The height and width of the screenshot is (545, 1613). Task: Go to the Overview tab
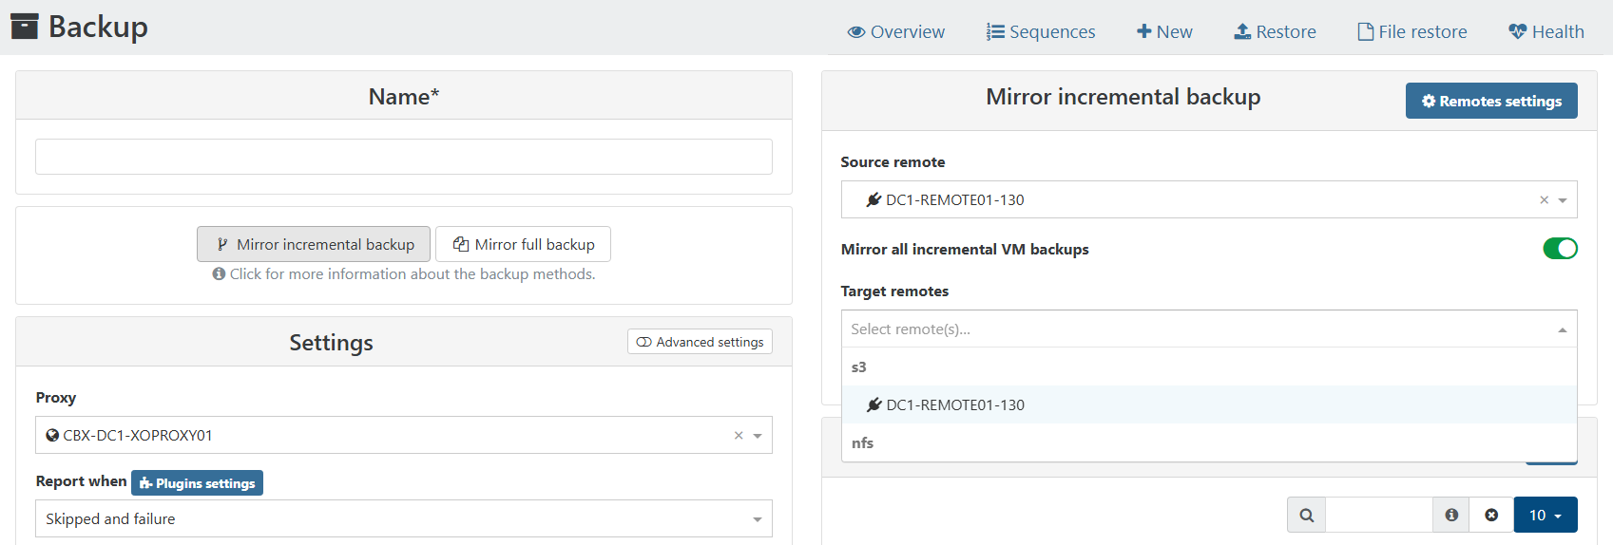tap(895, 32)
